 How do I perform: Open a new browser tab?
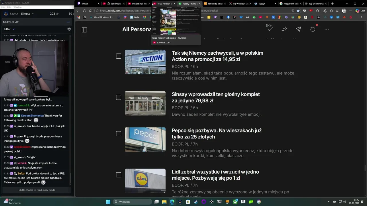pos(332,4)
